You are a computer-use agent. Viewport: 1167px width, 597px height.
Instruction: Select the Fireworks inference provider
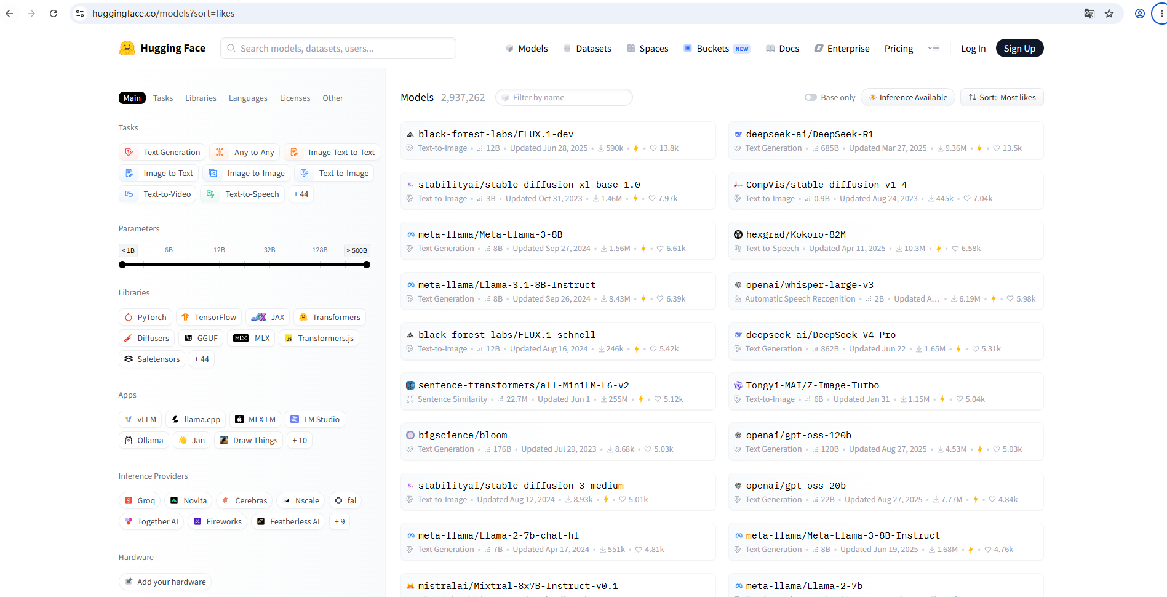click(x=217, y=521)
